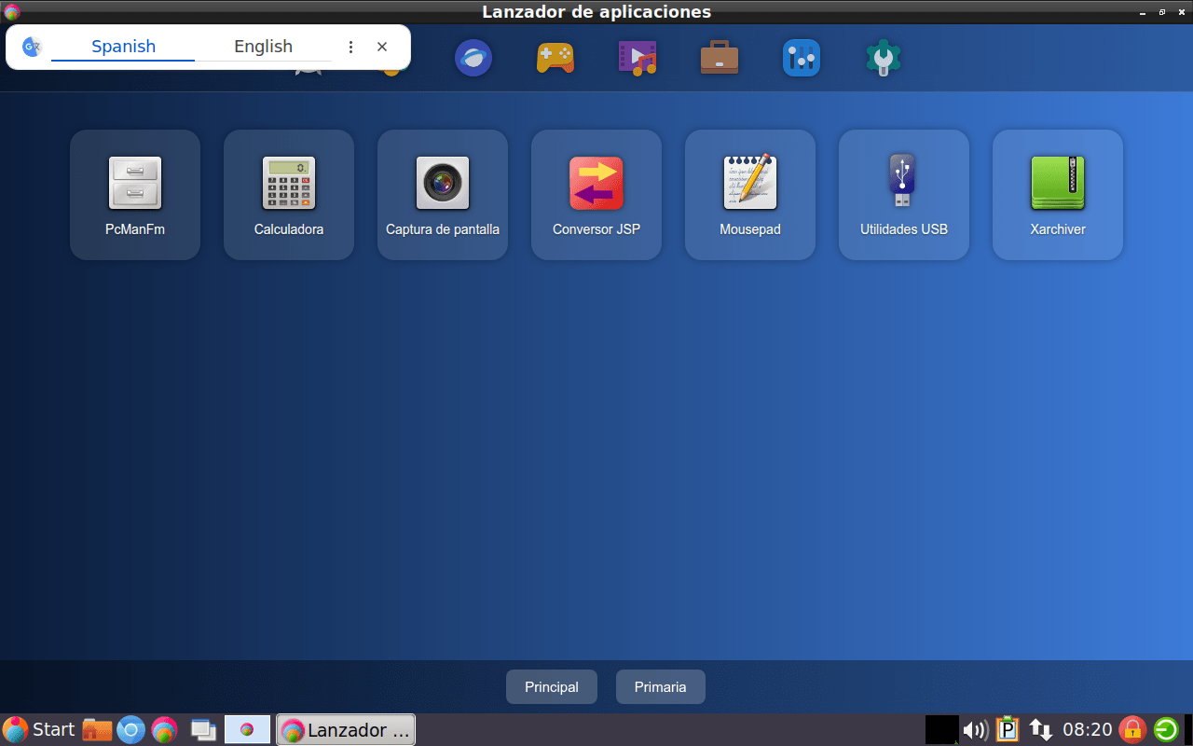Open the Internet category icon
The image size is (1193, 746).
tap(473, 57)
